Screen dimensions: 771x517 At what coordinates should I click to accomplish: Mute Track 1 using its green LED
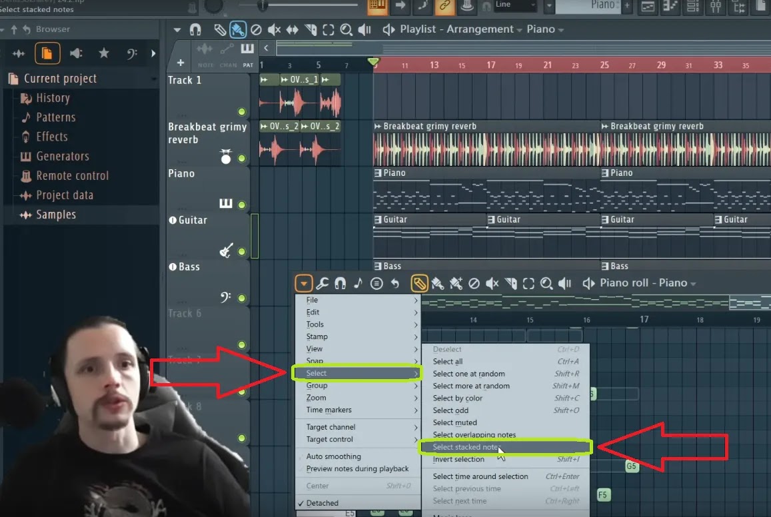coord(241,111)
